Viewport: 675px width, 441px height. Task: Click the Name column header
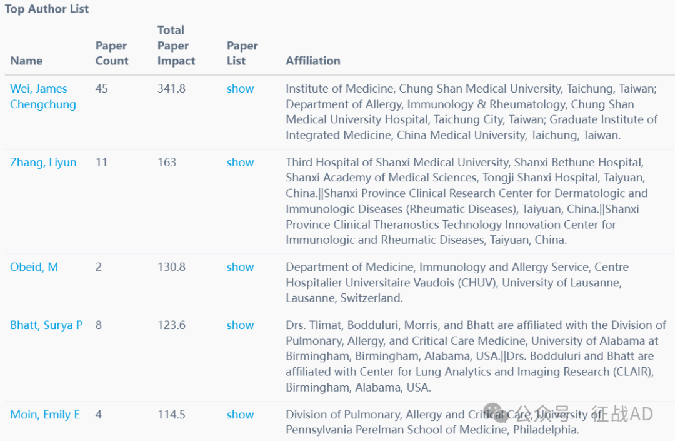(x=26, y=61)
